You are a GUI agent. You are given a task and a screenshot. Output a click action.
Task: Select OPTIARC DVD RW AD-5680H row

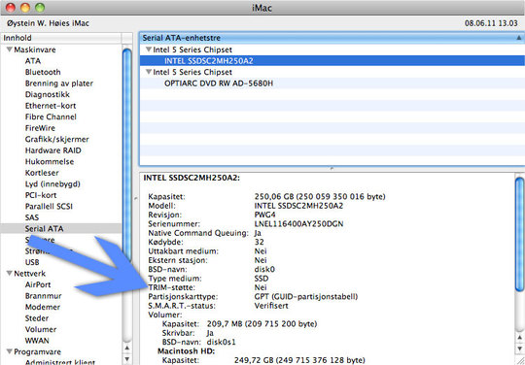(332, 83)
